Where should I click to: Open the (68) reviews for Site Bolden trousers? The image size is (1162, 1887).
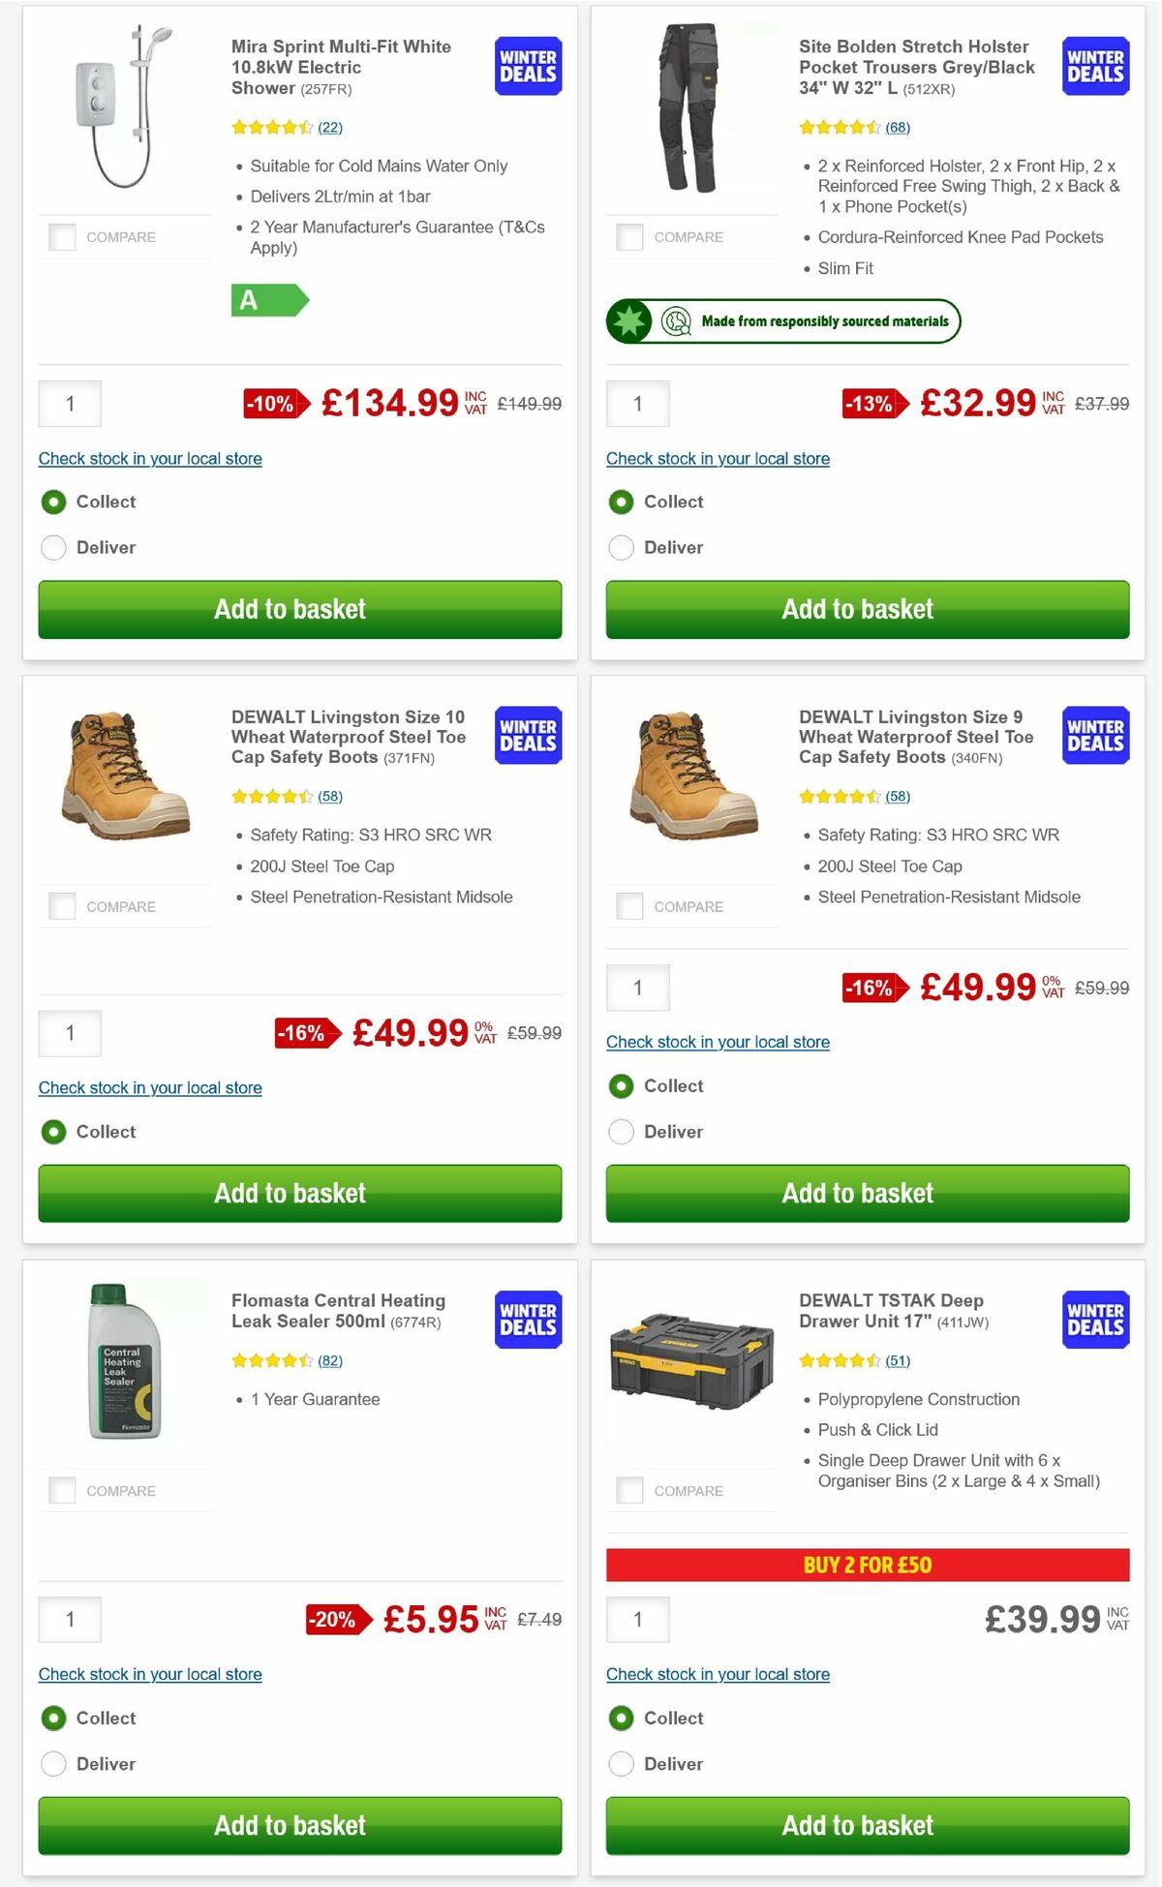tap(896, 127)
